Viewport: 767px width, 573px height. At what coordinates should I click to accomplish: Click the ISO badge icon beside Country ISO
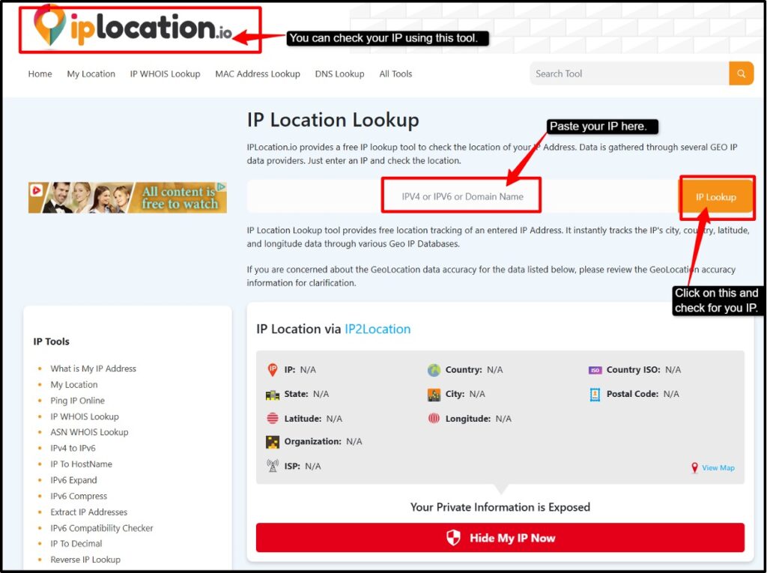tap(595, 370)
